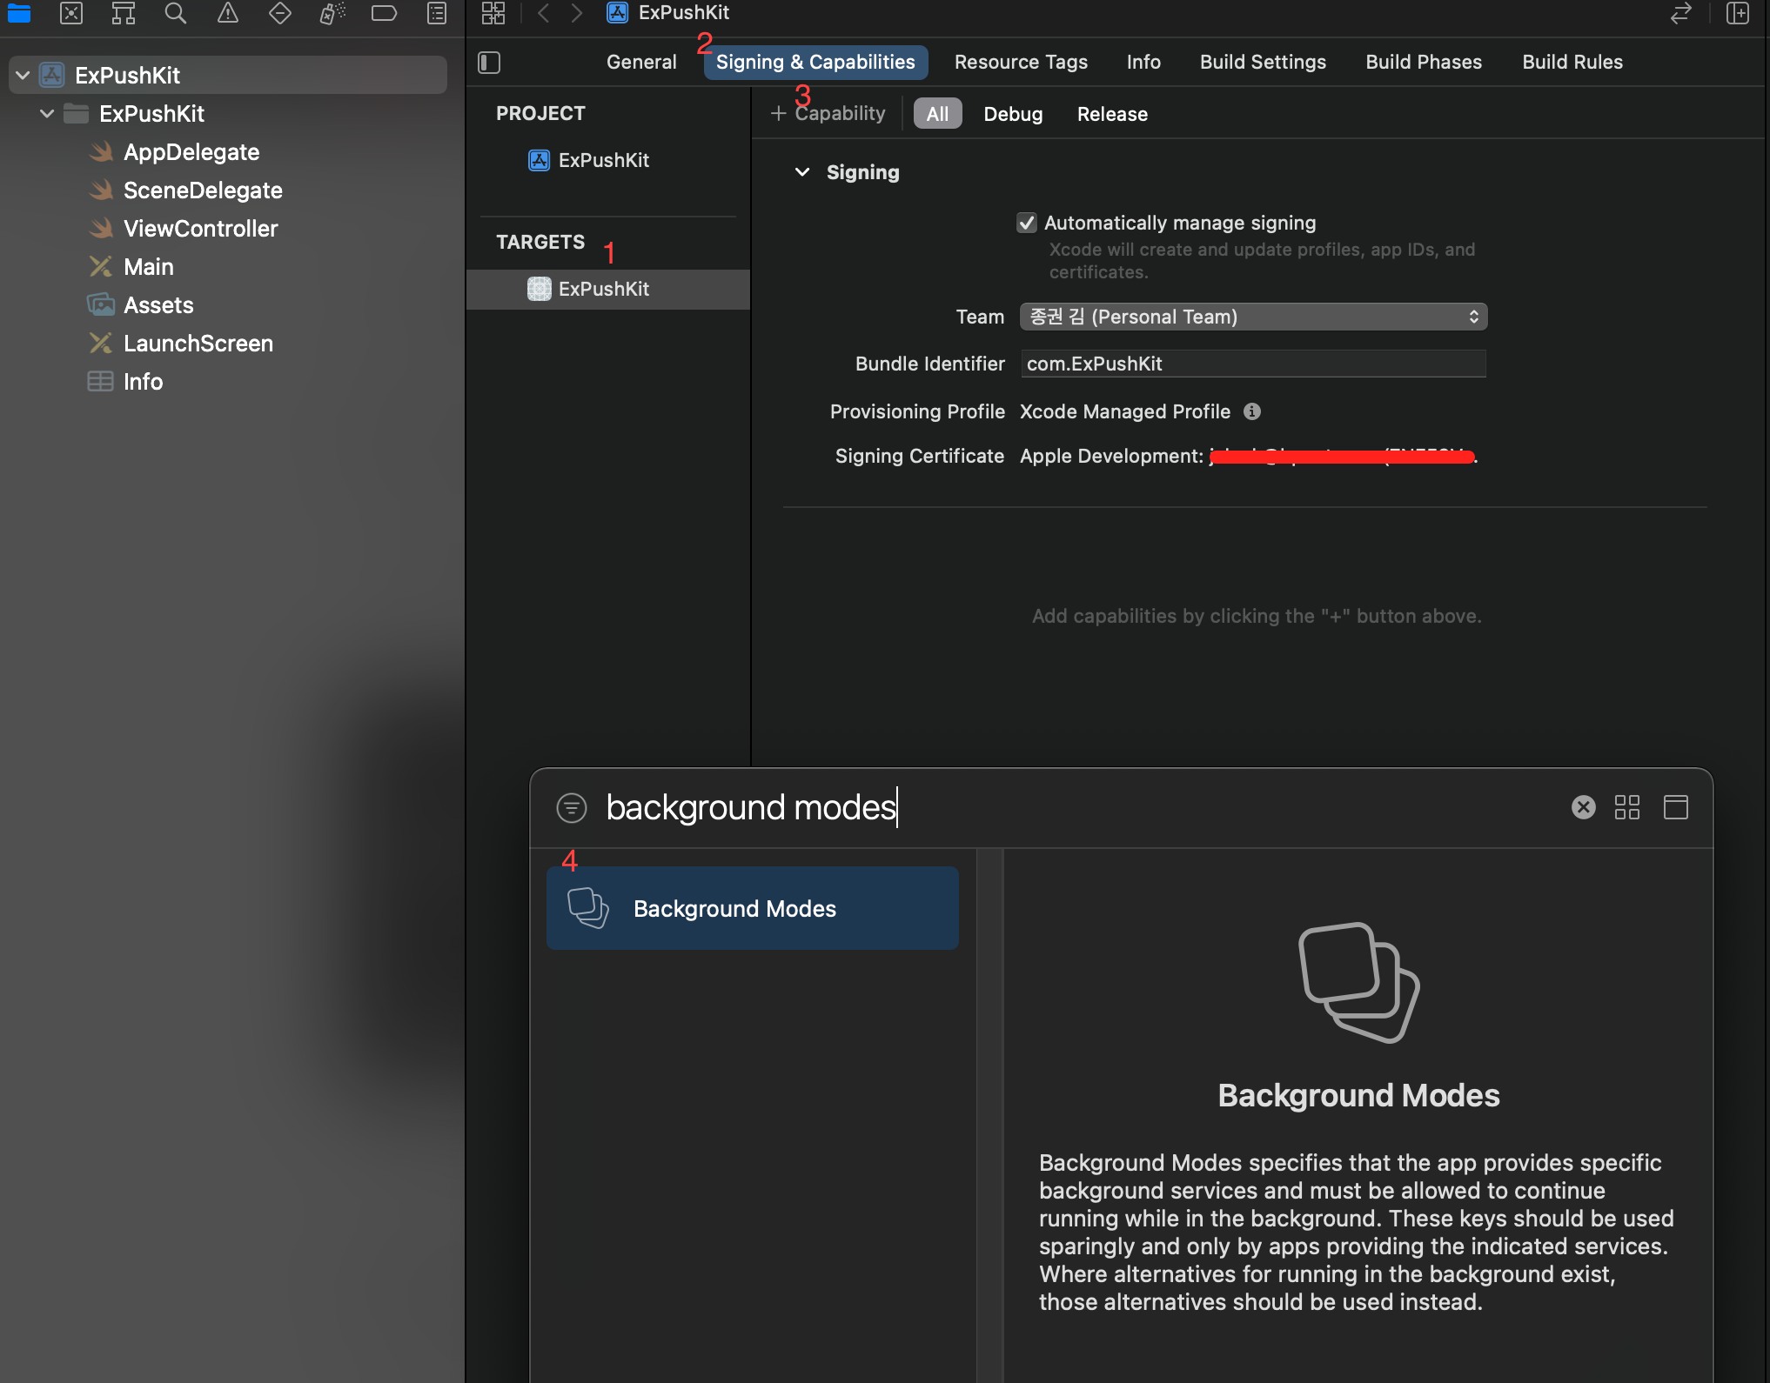Click the + Capability button
This screenshot has height=1383, width=1770.
coord(828,114)
